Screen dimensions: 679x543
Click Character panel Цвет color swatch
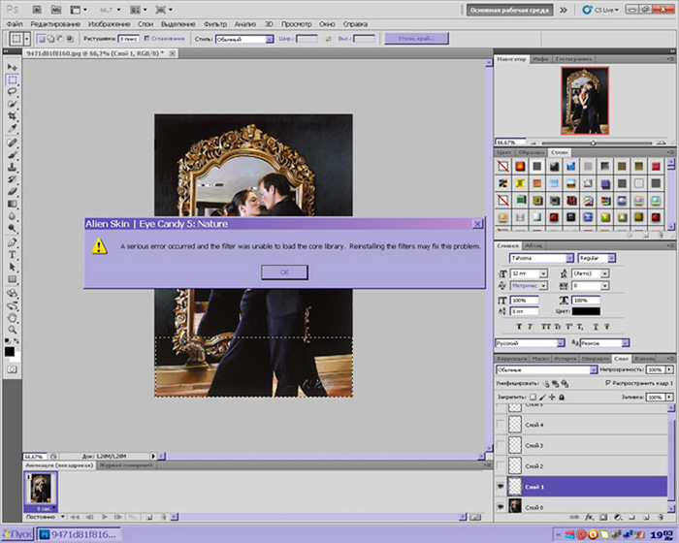coord(586,311)
